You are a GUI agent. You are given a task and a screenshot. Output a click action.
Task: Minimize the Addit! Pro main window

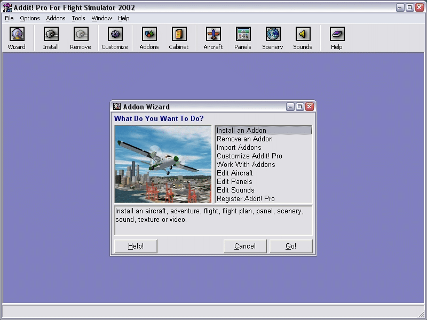[x=400, y=7]
